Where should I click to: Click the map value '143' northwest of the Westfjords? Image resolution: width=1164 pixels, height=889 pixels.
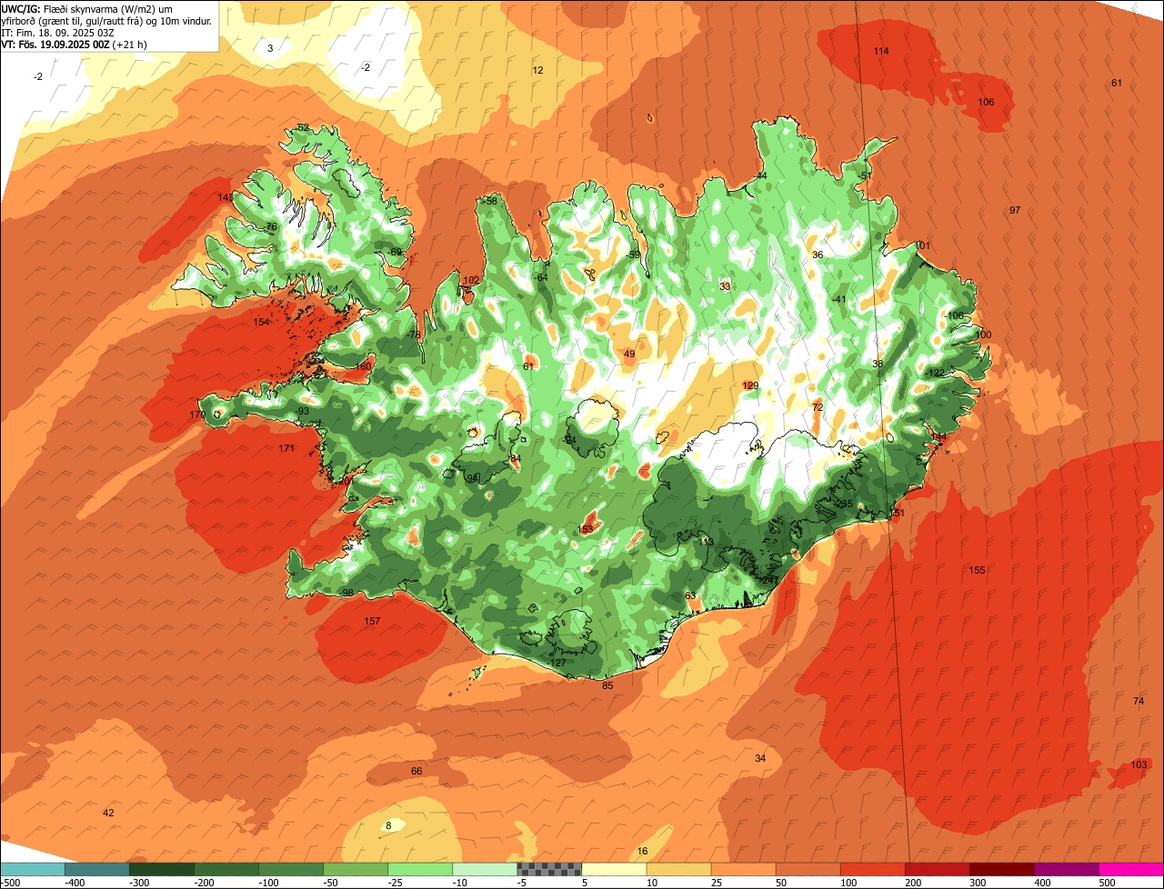(226, 197)
